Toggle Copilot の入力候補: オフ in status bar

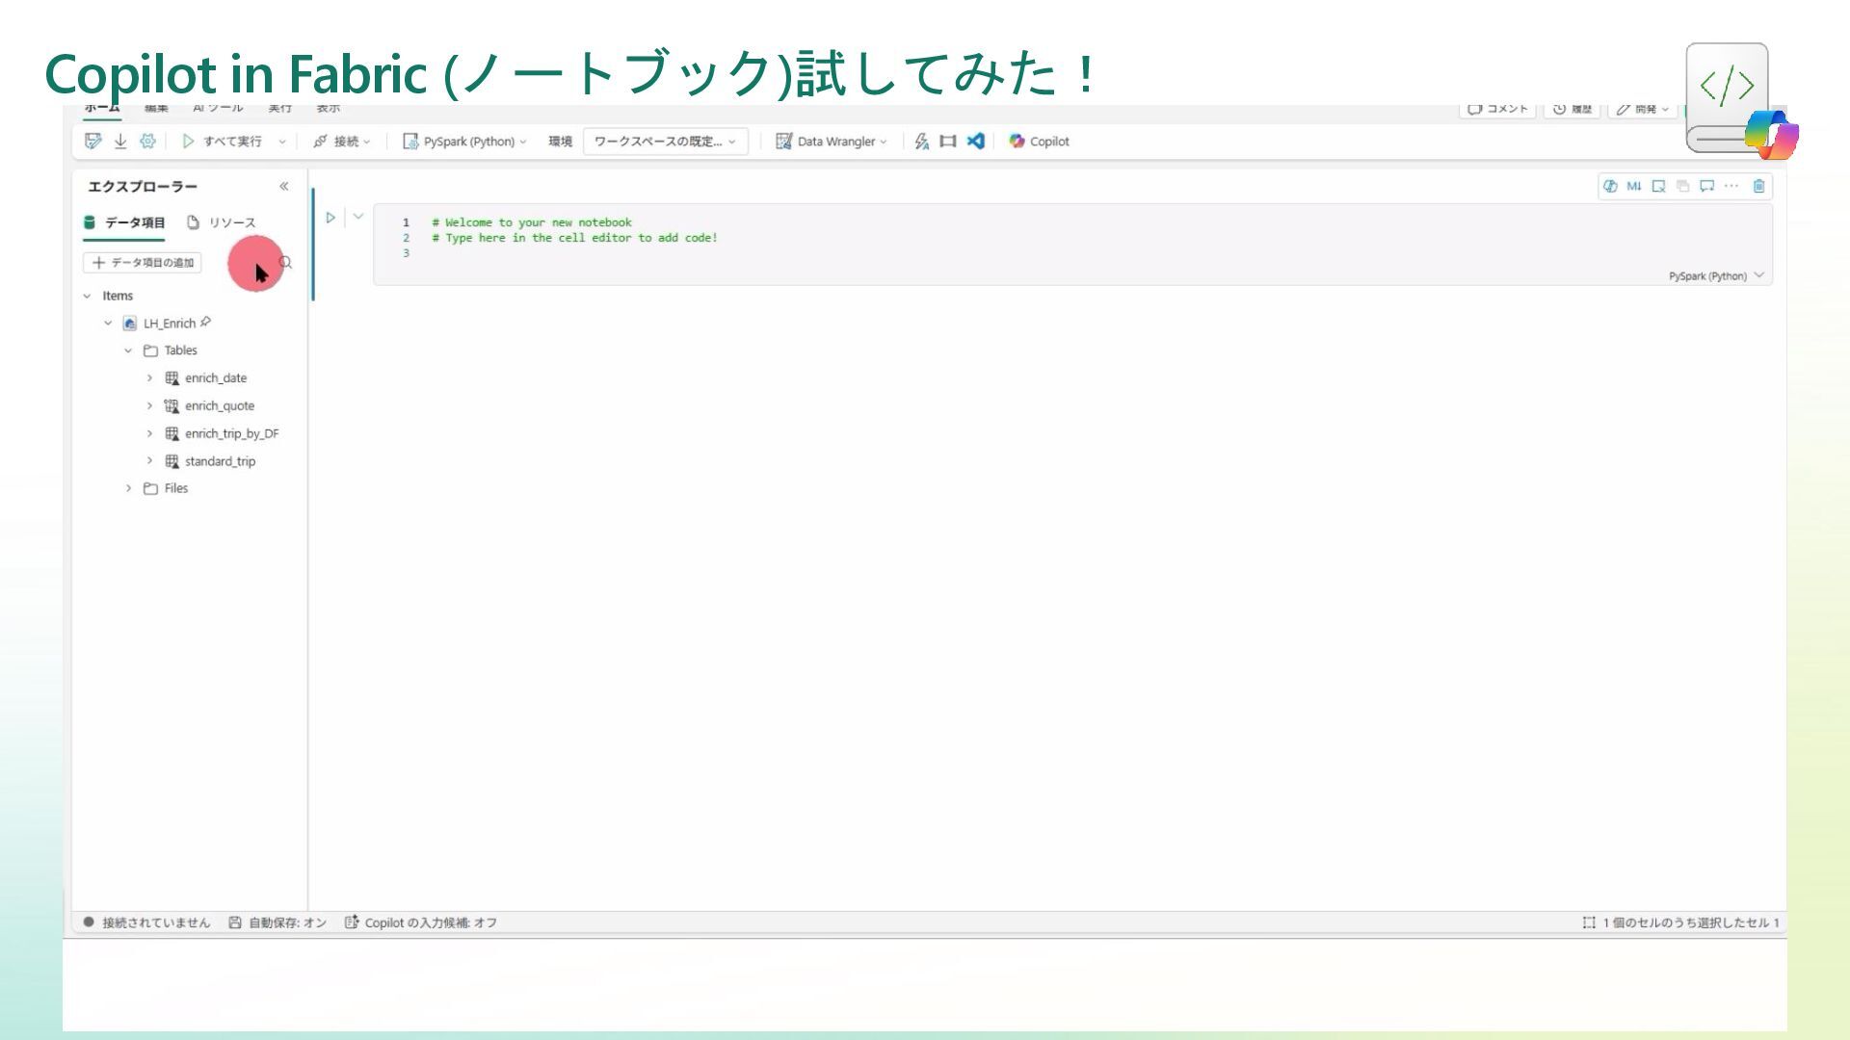tap(421, 923)
